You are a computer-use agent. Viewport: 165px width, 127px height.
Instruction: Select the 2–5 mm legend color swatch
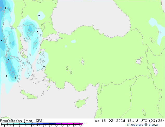[x=22, y=124]
